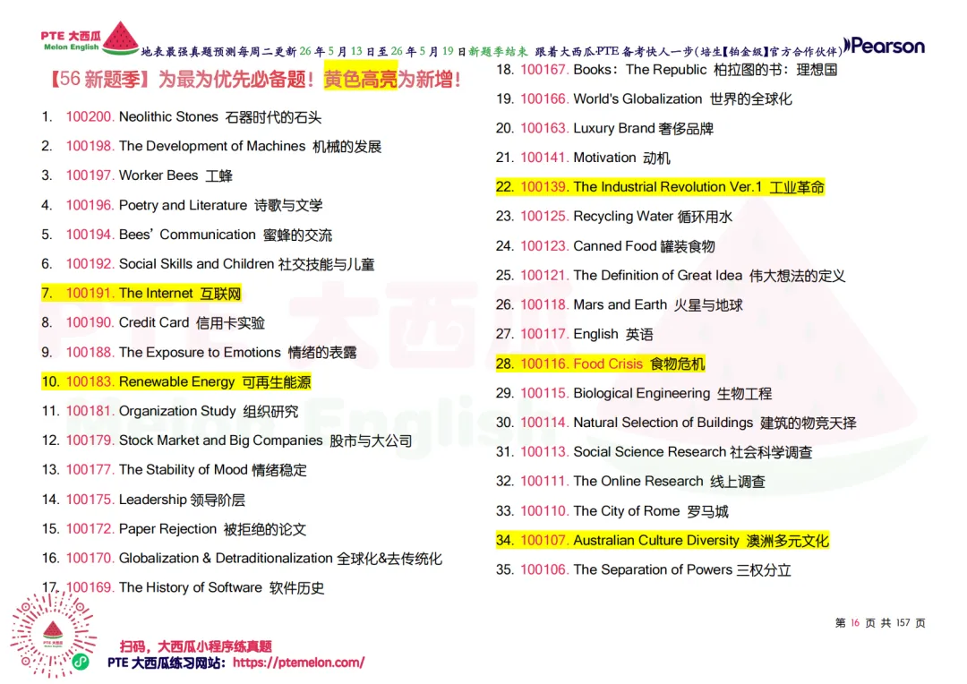Select '100110. The City of Rome' entry
This screenshot has height=684, width=967.
coord(612,511)
